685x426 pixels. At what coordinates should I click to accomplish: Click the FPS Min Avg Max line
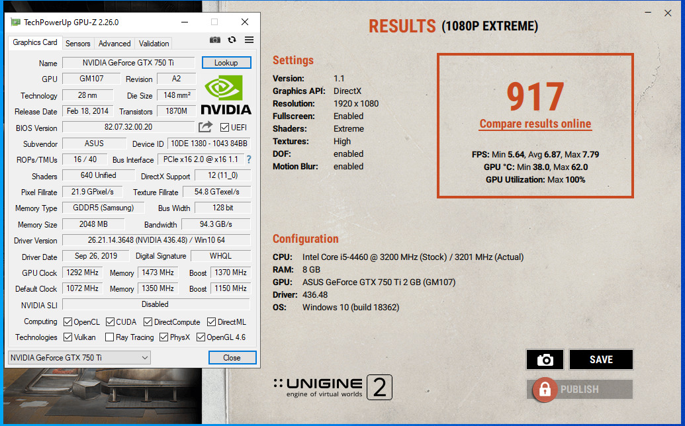[535, 155]
